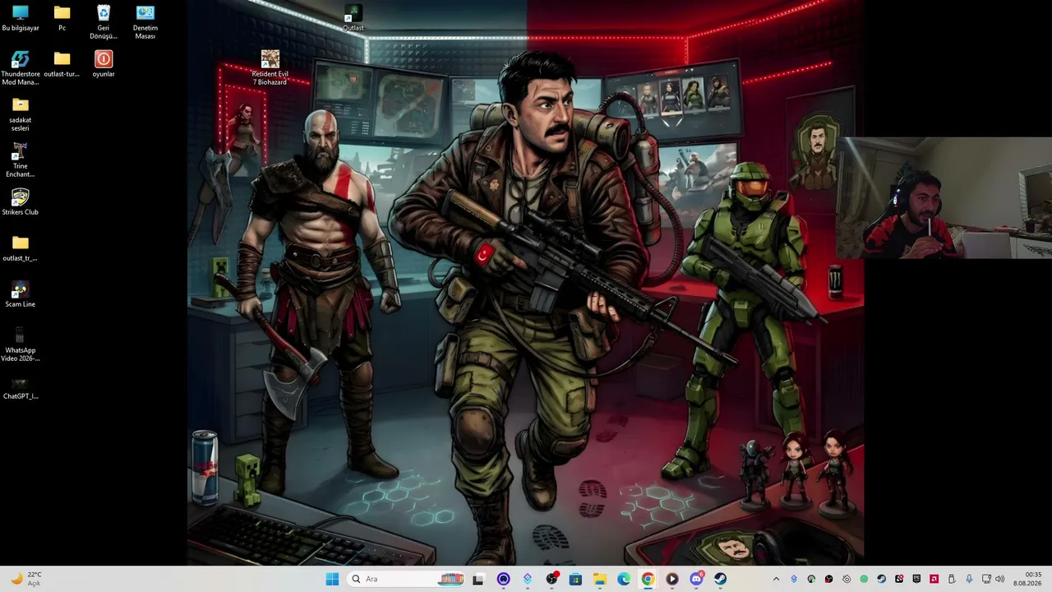Open the Windows Start menu
The width and height of the screenshot is (1052, 592).
click(x=332, y=579)
